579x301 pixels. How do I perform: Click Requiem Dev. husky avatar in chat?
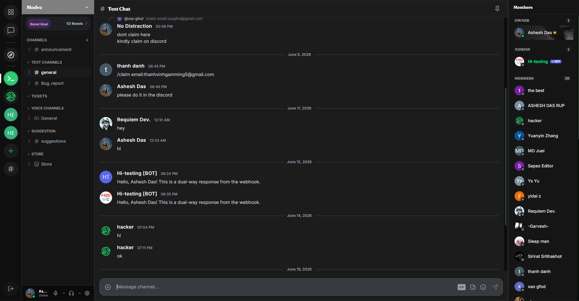[106, 123]
